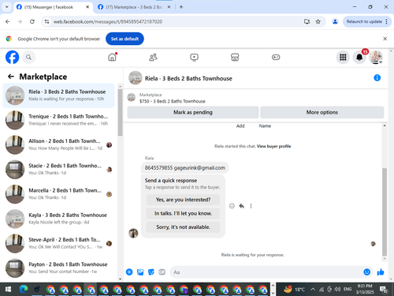
Task: Reload the page with refresh icon
Action: pyautogui.click(x=32, y=21)
